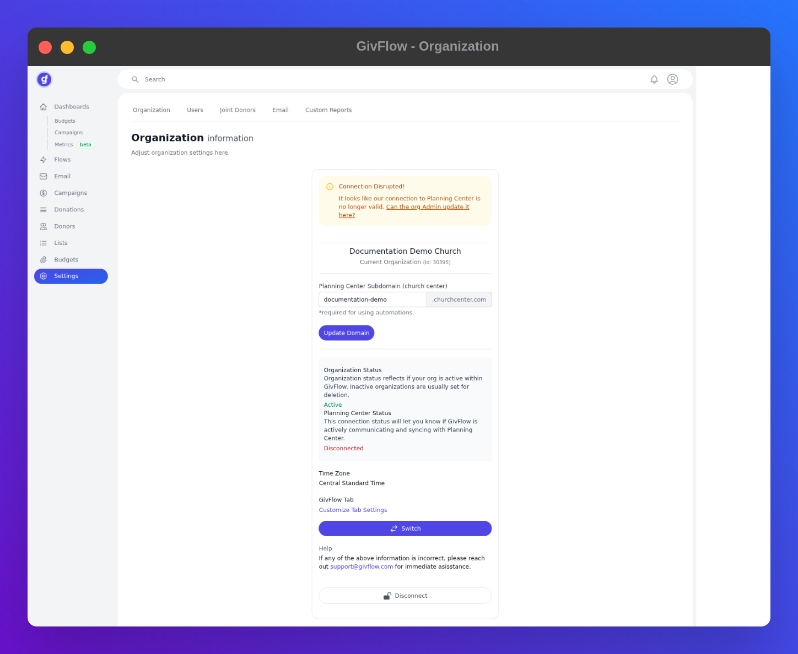This screenshot has width=798, height=654.
Task: Click the Campaigns dollar icon
Action: click(44, 193)
